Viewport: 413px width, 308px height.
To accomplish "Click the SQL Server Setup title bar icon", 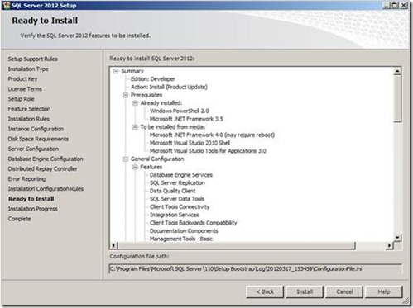I will [x=6, y=5].
